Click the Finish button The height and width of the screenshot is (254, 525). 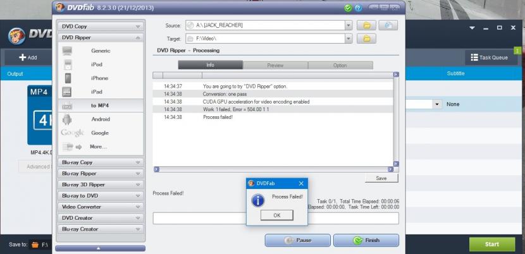(366, 240)
